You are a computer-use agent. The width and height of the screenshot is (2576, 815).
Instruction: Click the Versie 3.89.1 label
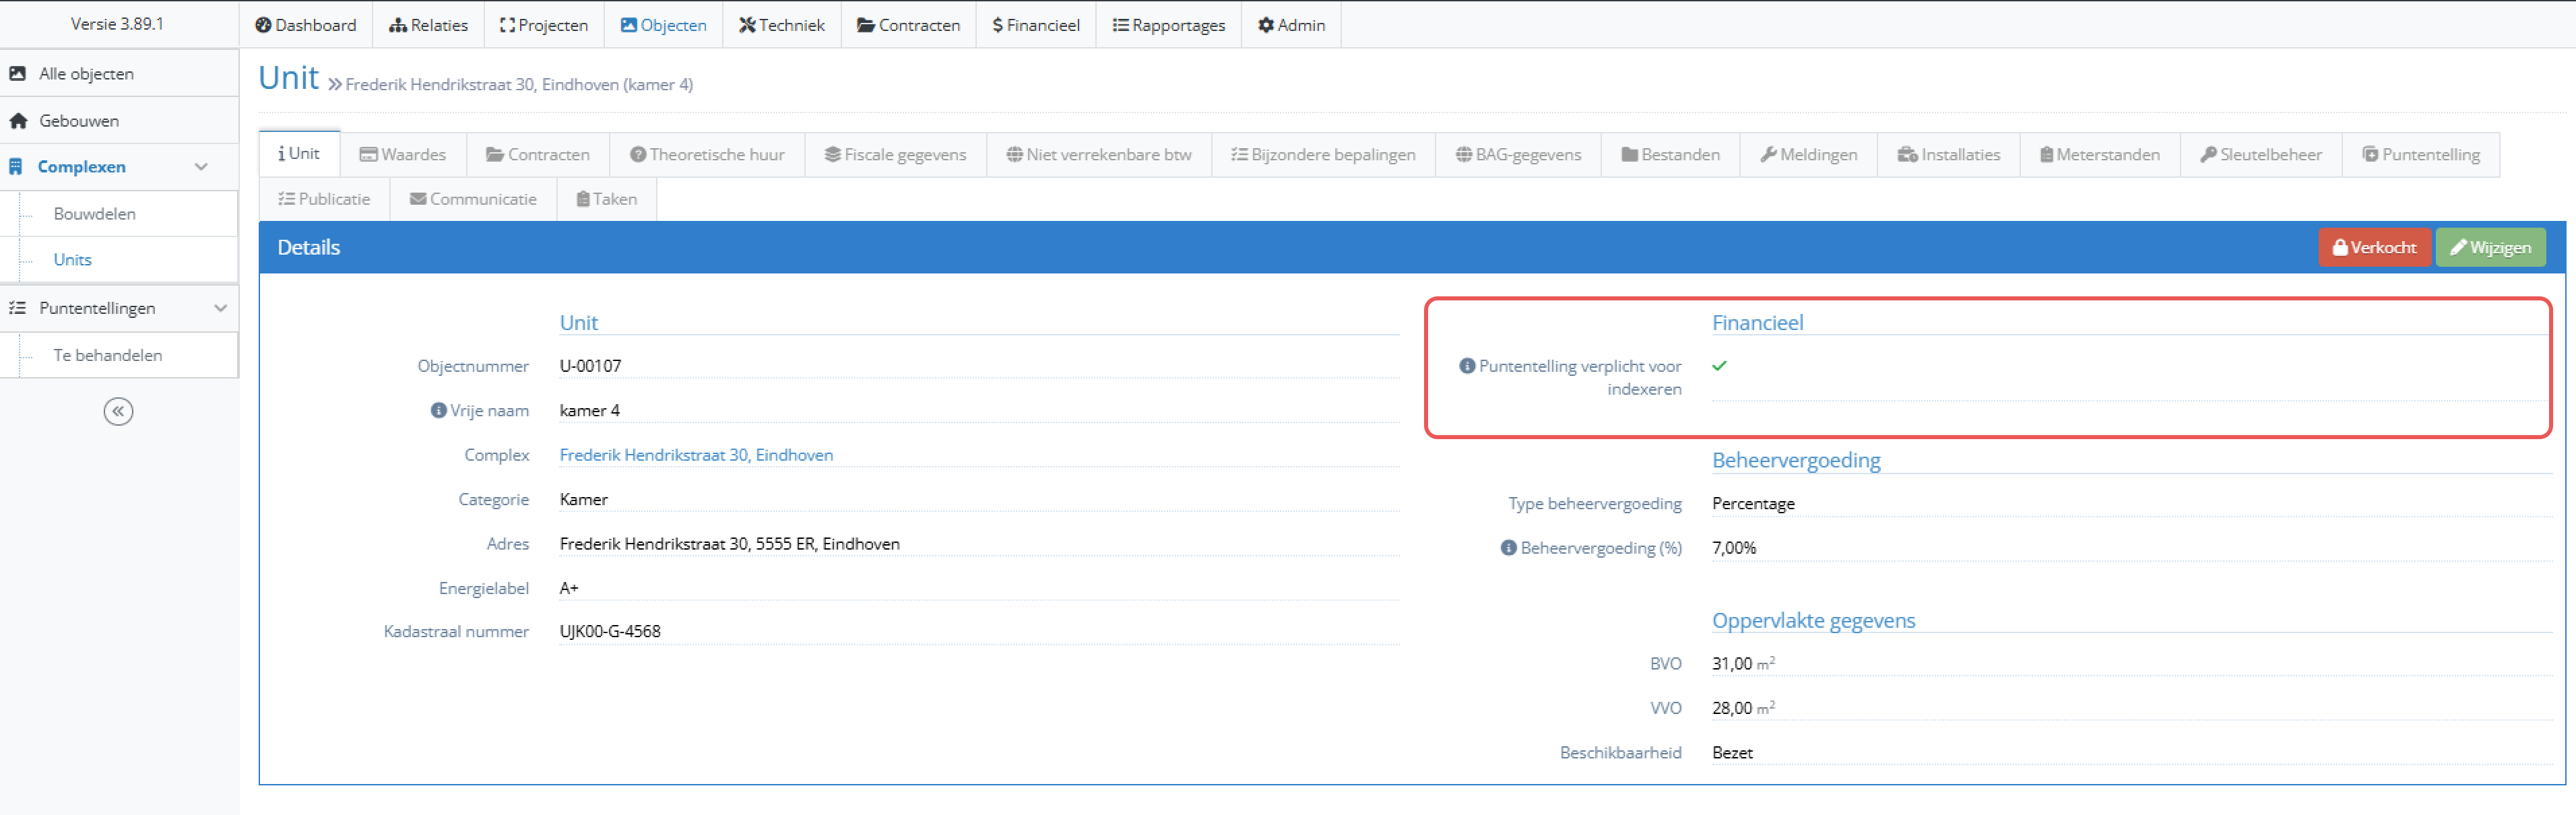117,23
